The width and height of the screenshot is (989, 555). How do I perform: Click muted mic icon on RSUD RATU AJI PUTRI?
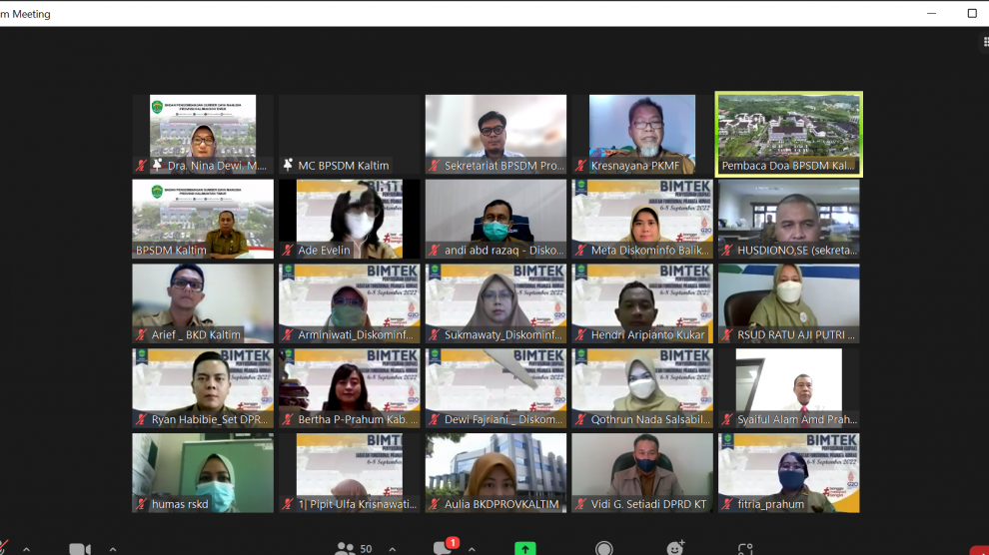[x=726, y=335]
